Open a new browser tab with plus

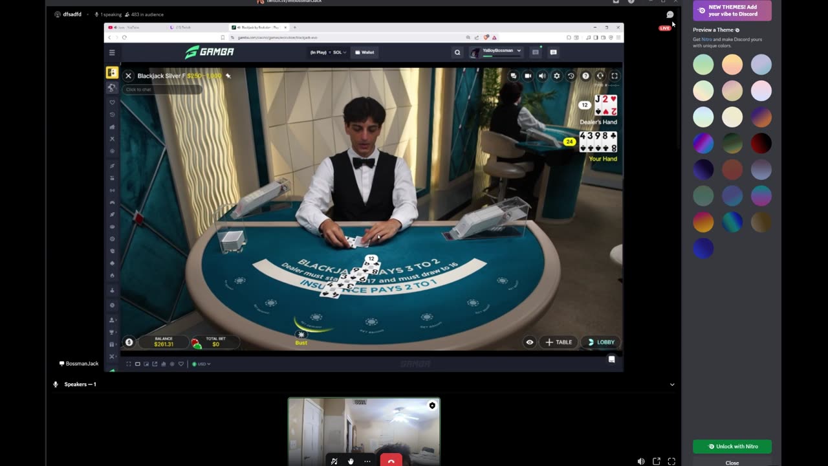(x=295, y=27)
